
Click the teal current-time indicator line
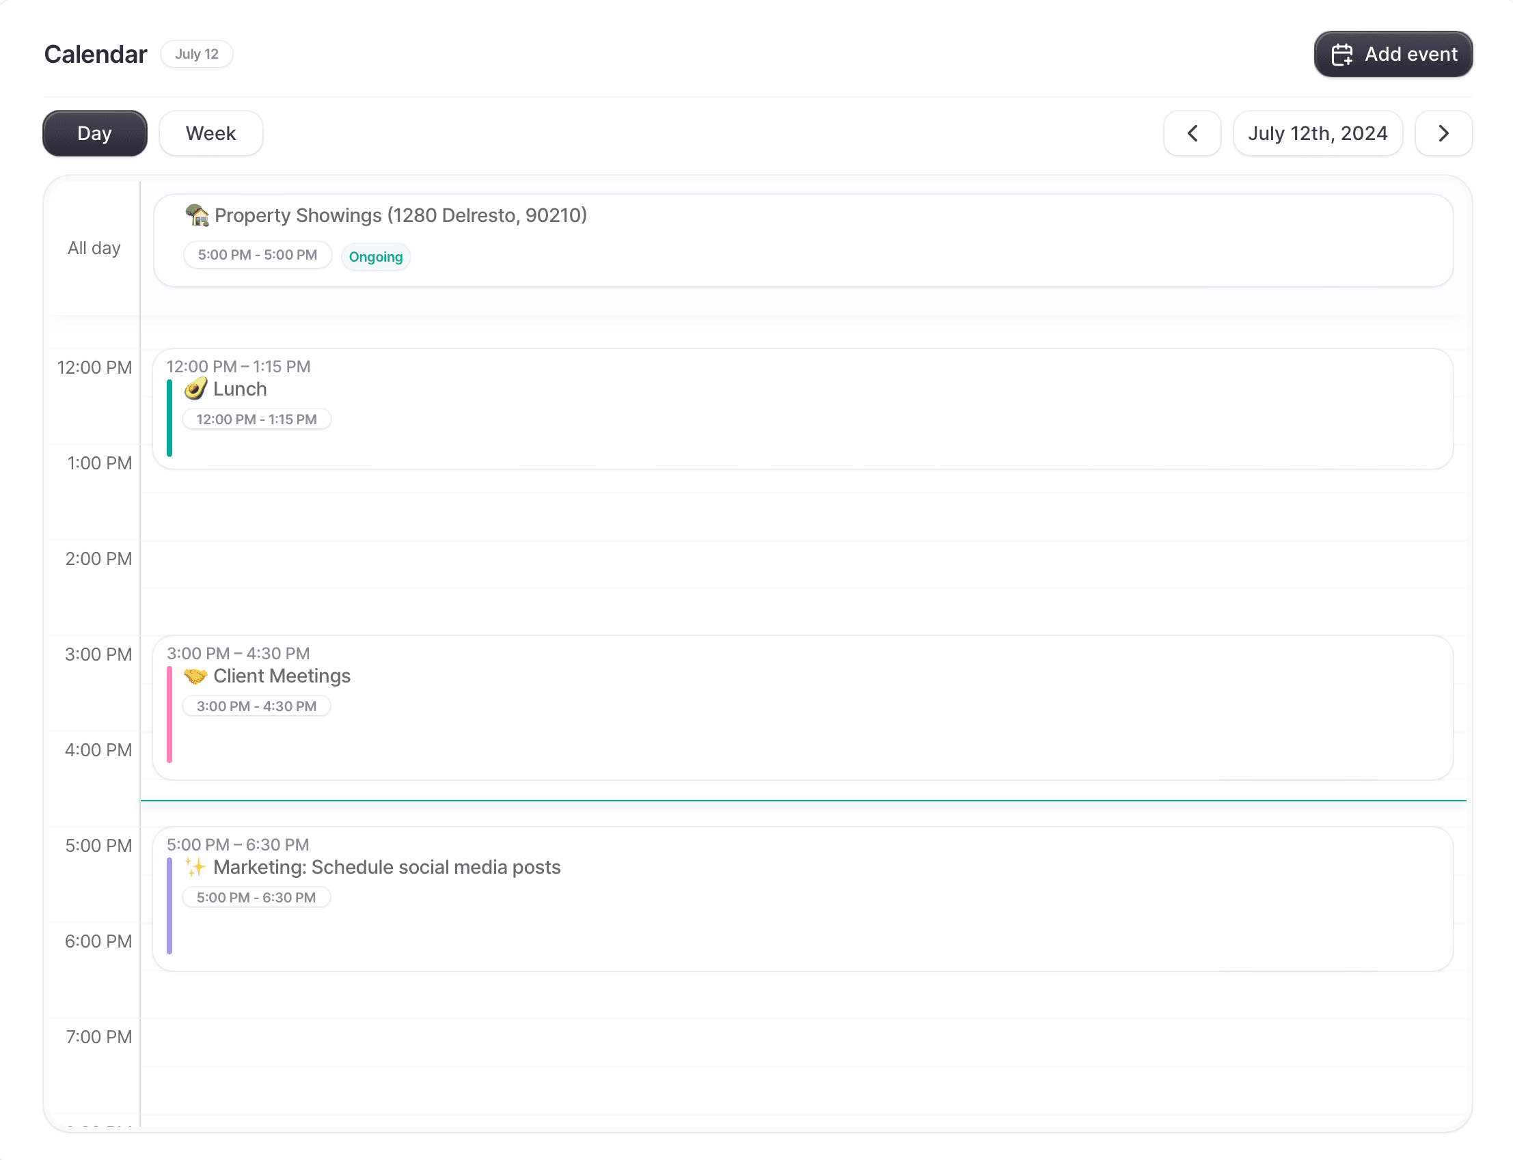coord(802,800)
